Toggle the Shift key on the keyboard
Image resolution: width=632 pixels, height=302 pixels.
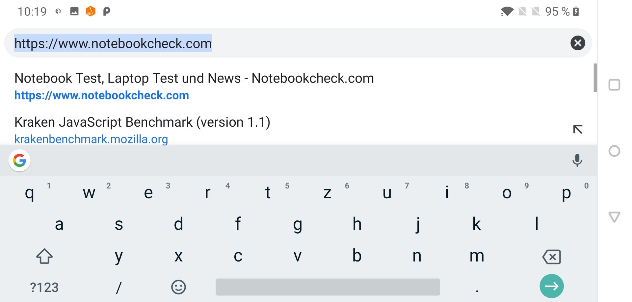click(44, 256)
